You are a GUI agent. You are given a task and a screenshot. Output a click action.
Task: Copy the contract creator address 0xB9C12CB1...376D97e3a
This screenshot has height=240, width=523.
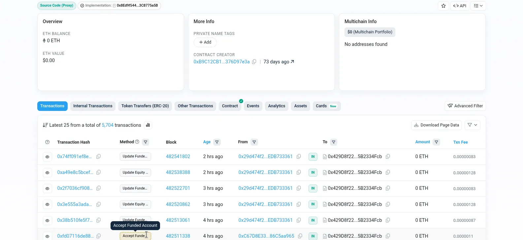tap(254, 62)
